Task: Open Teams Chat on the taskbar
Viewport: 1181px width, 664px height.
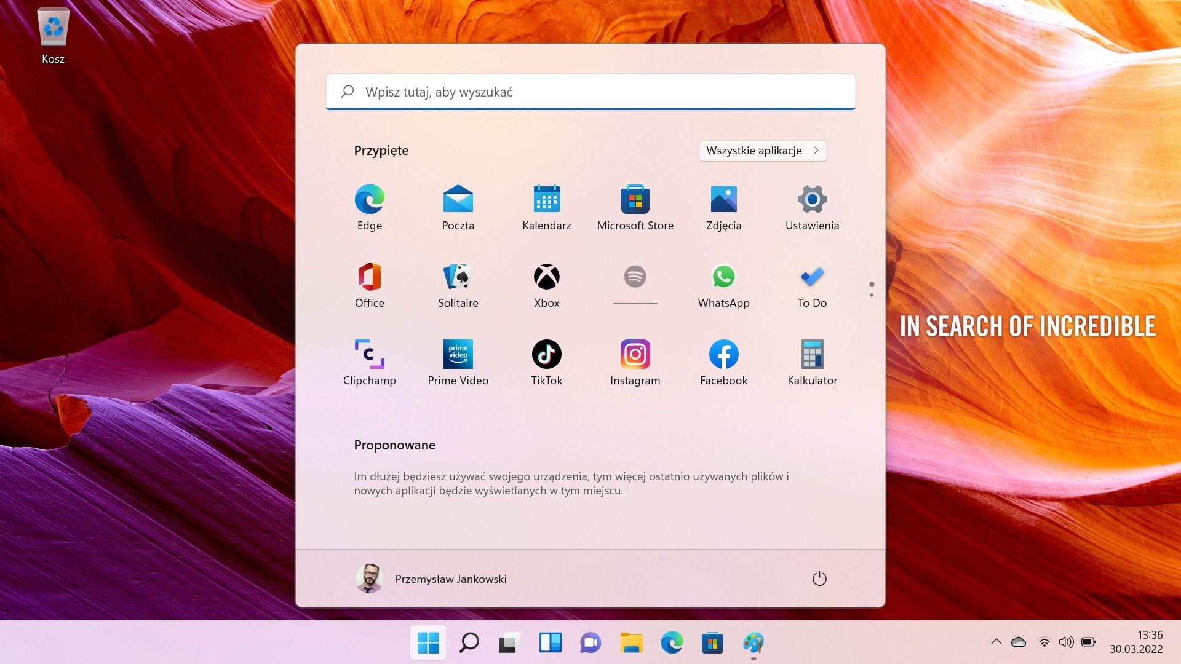Action: [590, 643]
